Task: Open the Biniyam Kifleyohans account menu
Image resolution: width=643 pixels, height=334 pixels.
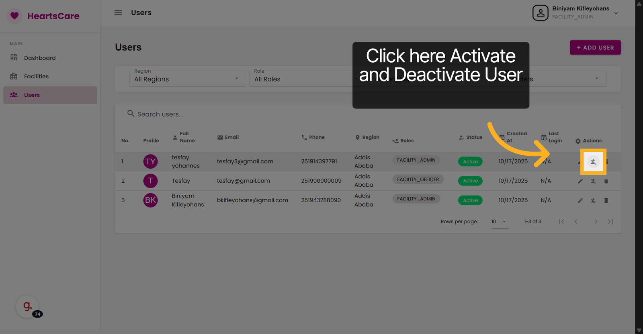Action: [x=575, y=13]
